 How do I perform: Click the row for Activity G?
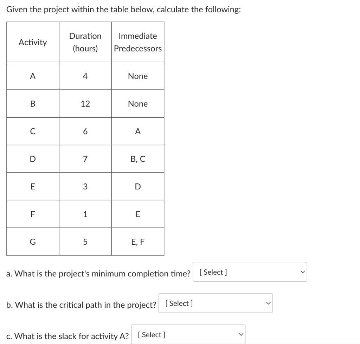32,242
